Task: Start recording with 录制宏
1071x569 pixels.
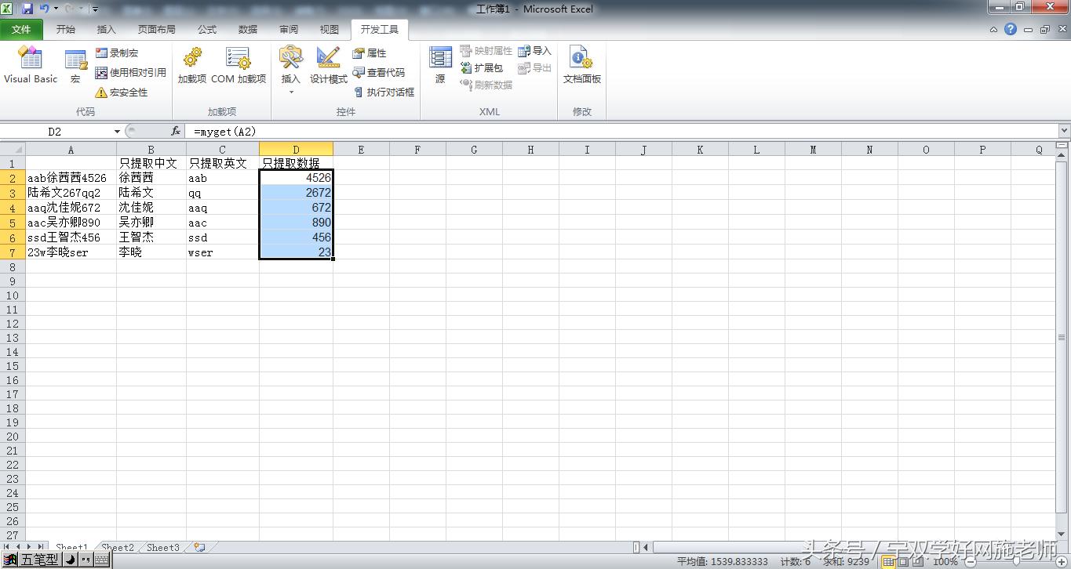Action: coord(116,53)
